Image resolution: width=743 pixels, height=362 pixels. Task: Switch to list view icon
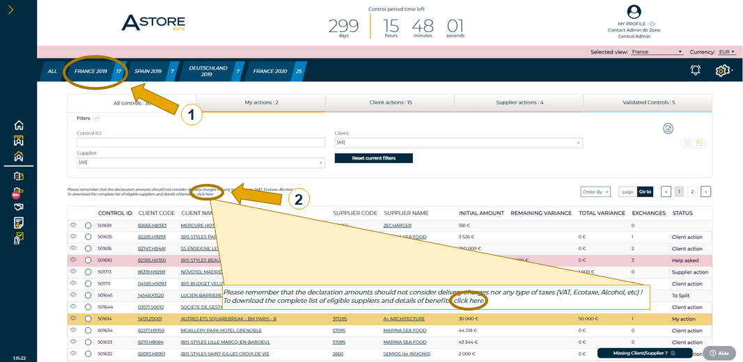point(700,143)
